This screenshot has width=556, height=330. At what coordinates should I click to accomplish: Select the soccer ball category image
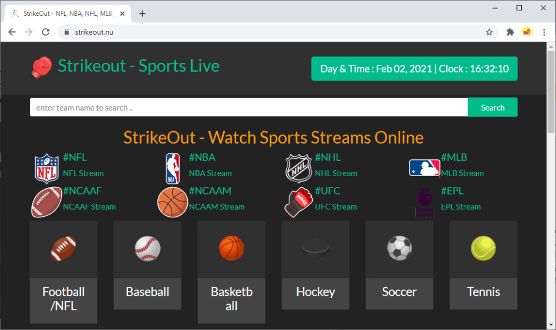(x=399, y=248)
